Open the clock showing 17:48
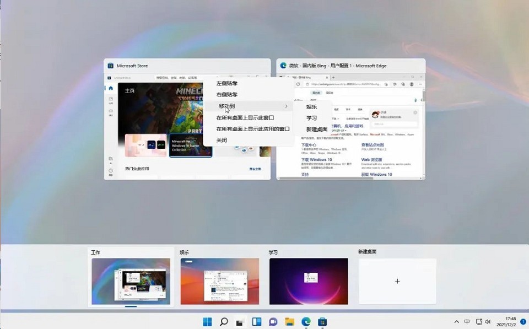Viewport: 529px width, 329px height. [506, 322]
